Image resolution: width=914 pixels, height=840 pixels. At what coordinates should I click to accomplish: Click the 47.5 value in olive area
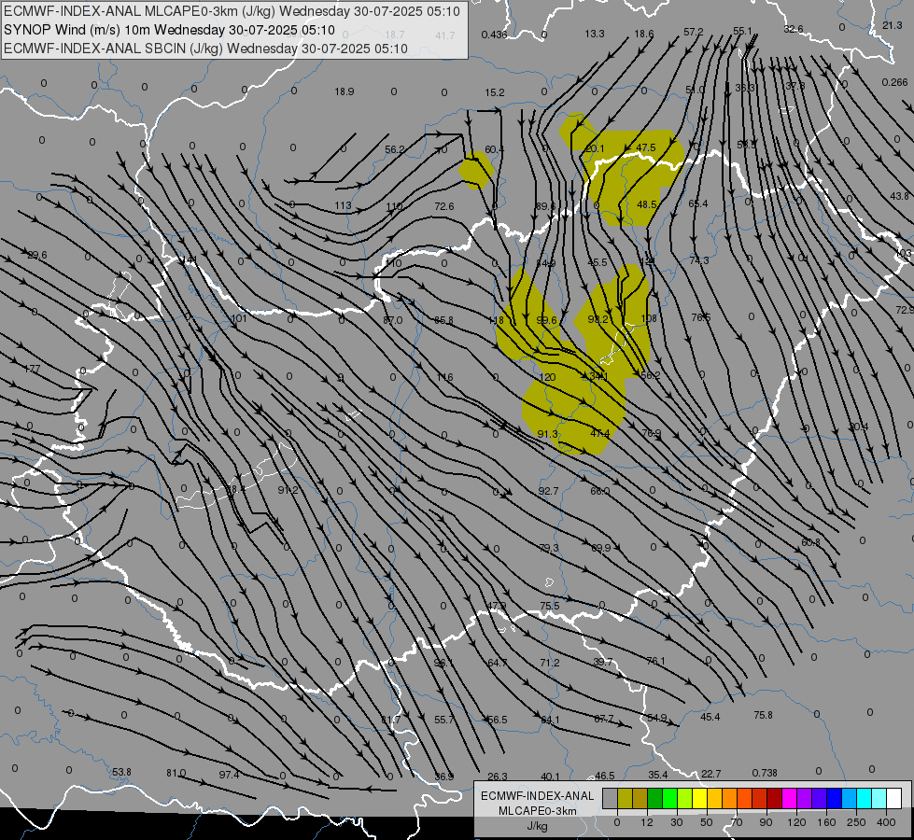tap(646, 147)
